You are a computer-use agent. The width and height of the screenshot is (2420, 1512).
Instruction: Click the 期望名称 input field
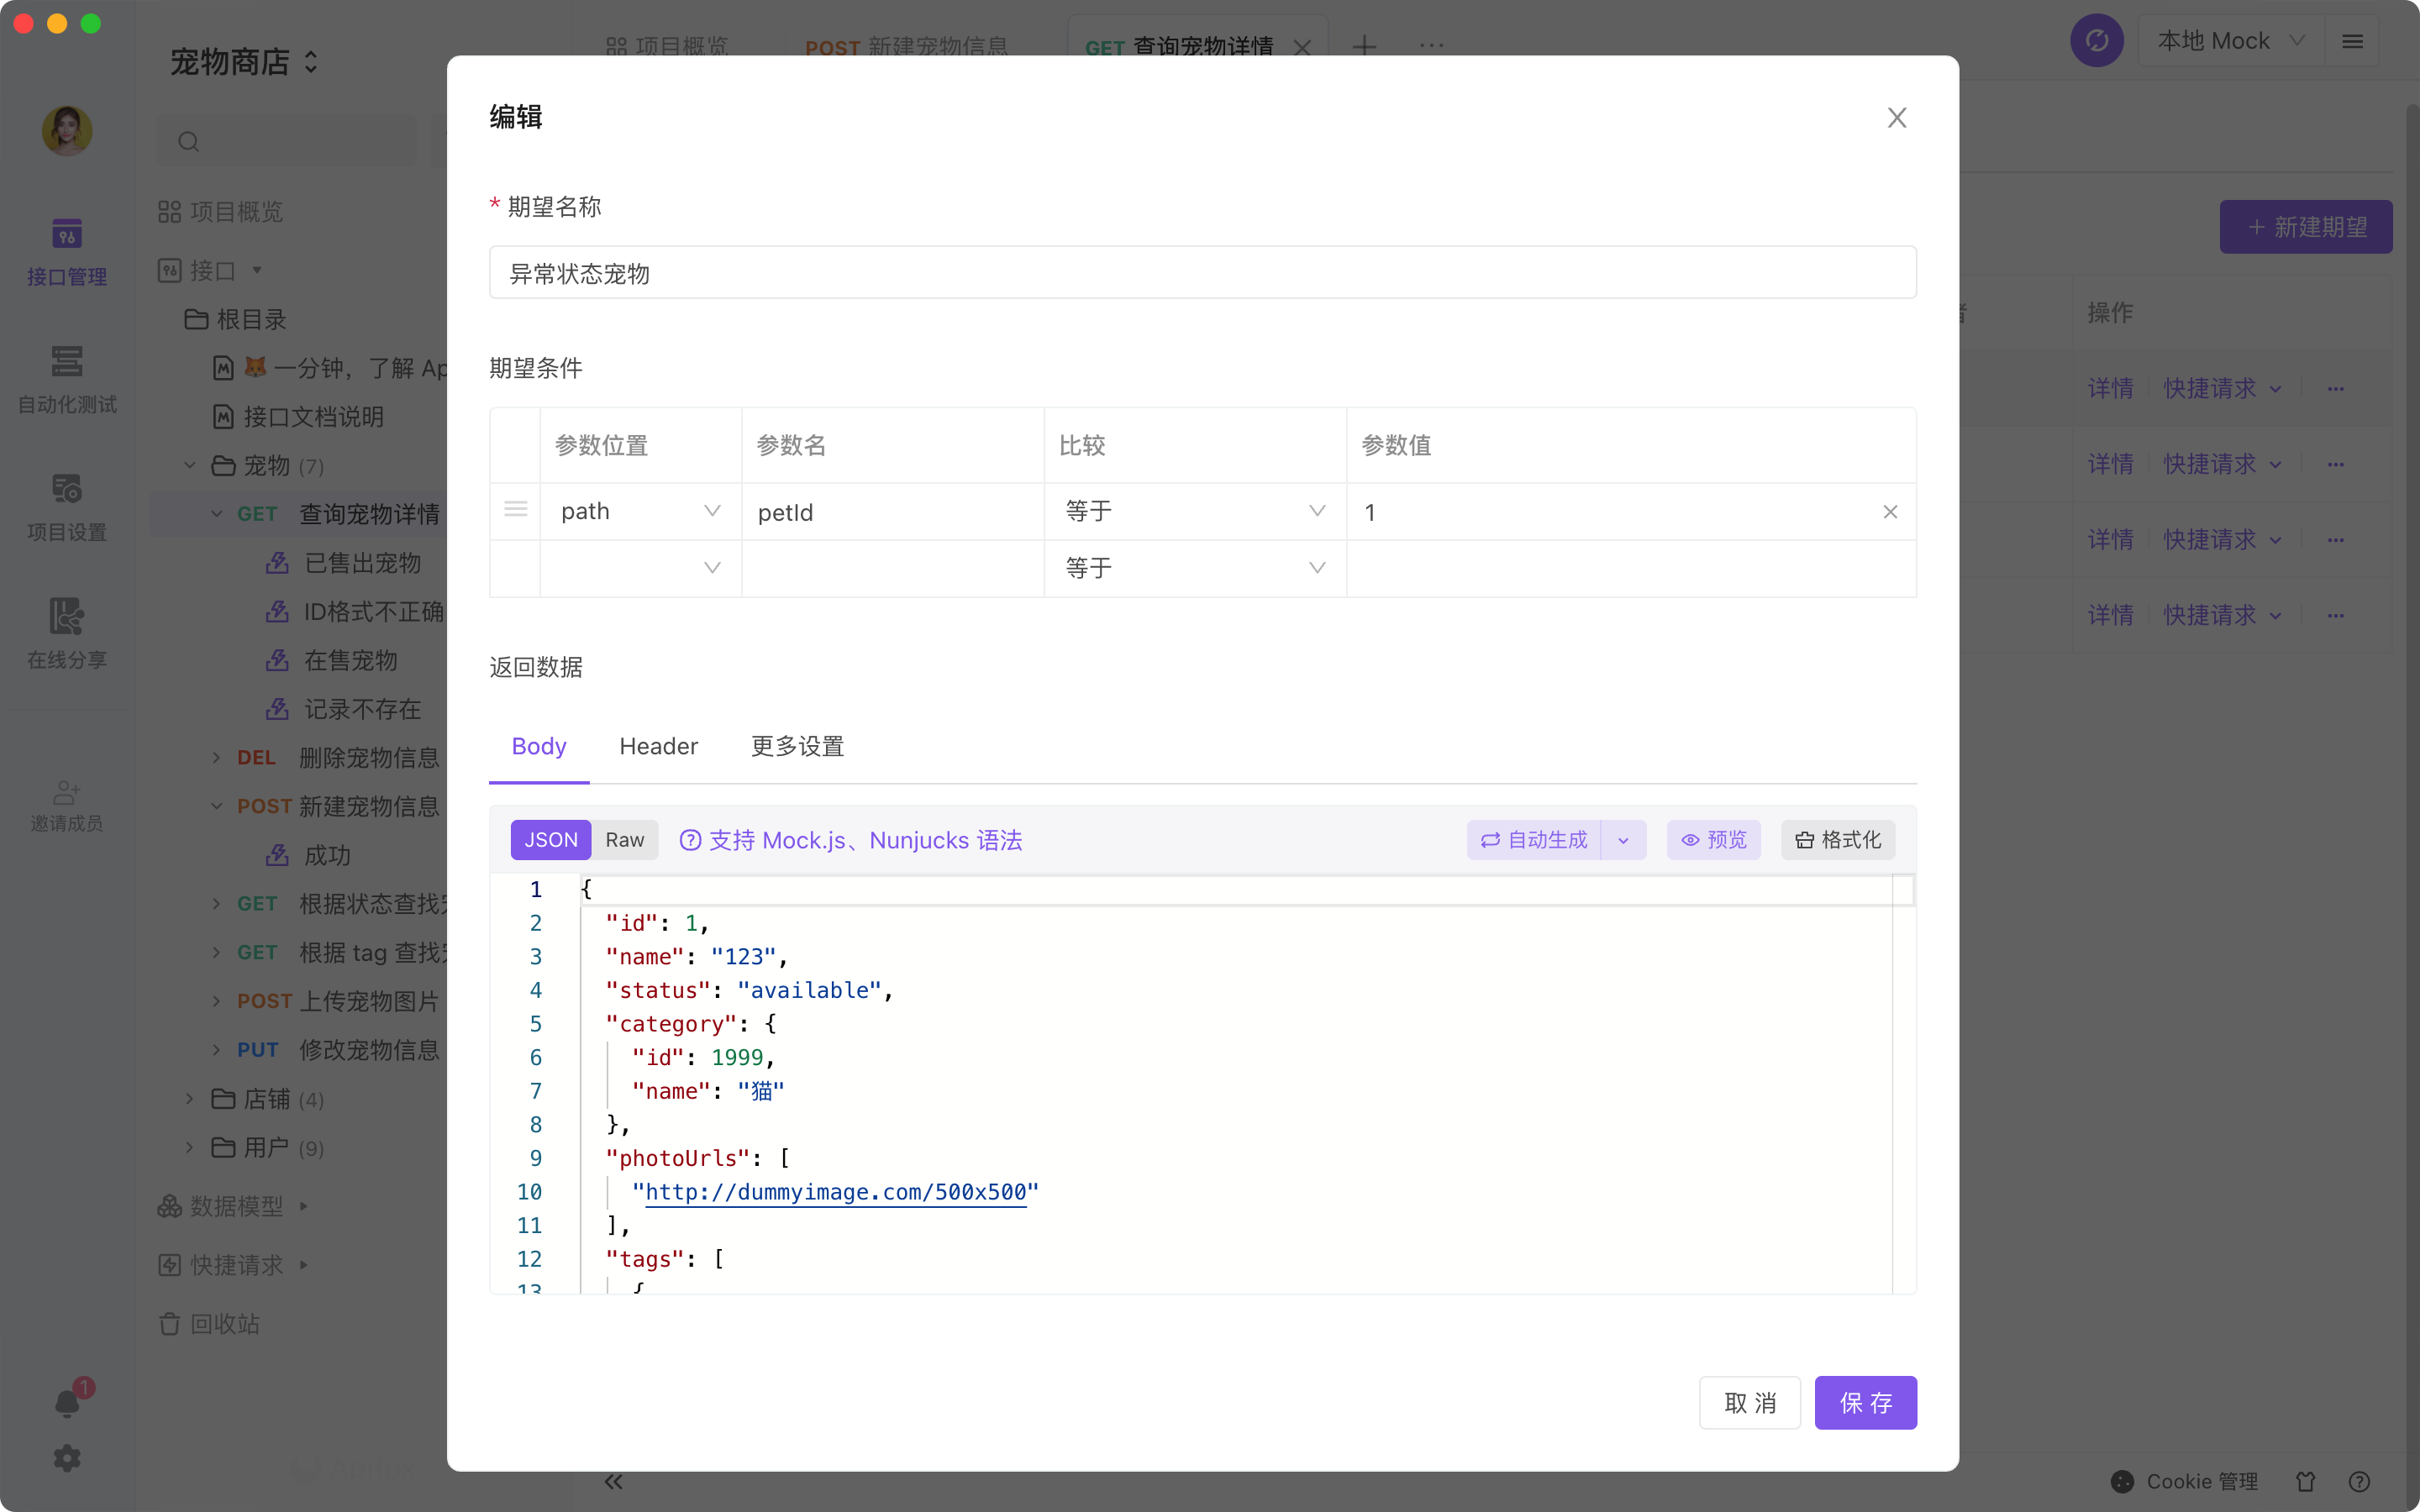[1202, 272]
